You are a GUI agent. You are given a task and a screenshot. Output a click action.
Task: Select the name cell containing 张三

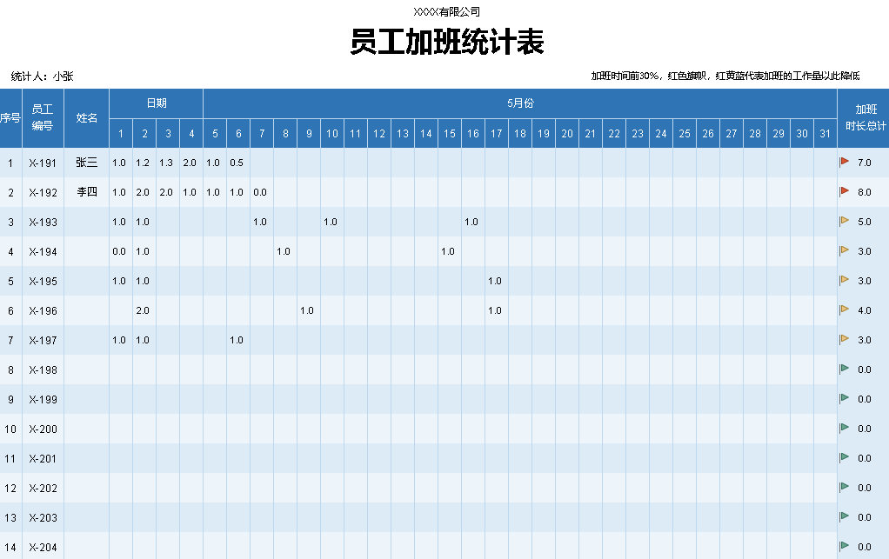(86, 163)
